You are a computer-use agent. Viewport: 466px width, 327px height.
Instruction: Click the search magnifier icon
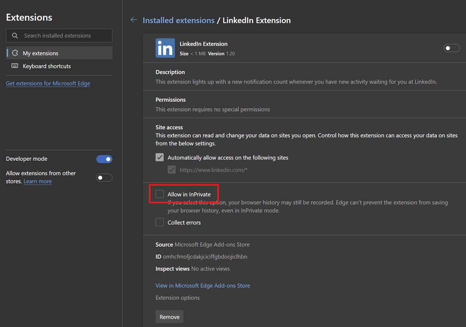pos(15,36)
